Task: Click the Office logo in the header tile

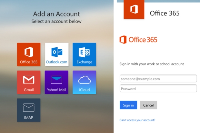Action: pyautogui.click(x=134, y=10)
